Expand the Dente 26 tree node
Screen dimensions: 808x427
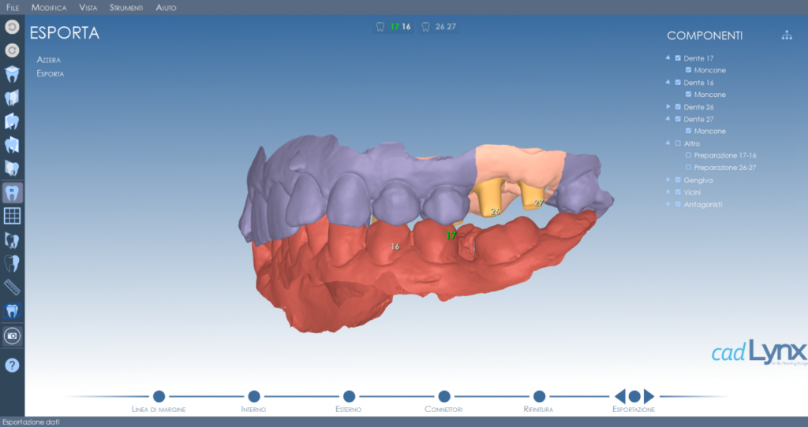click(x=668, y=106)
